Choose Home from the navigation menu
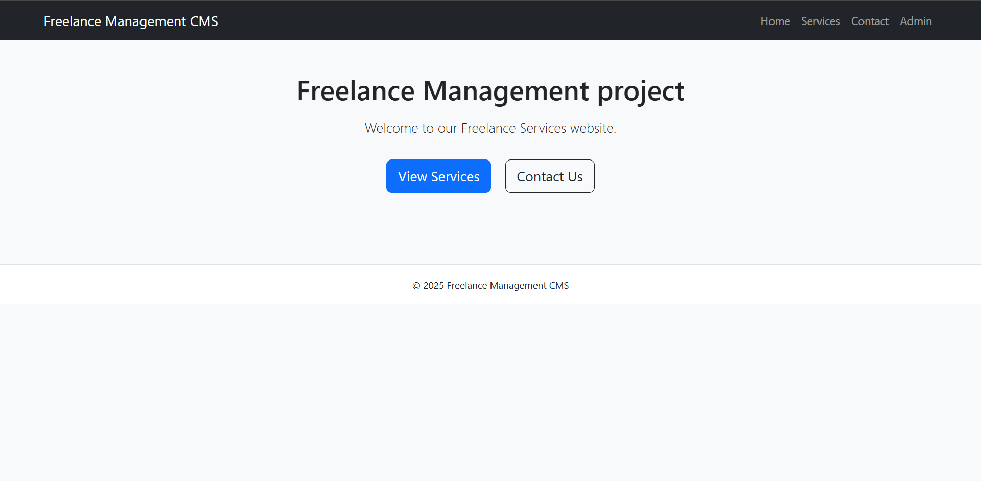Screen dimensions: 981x481 [775, 21]
